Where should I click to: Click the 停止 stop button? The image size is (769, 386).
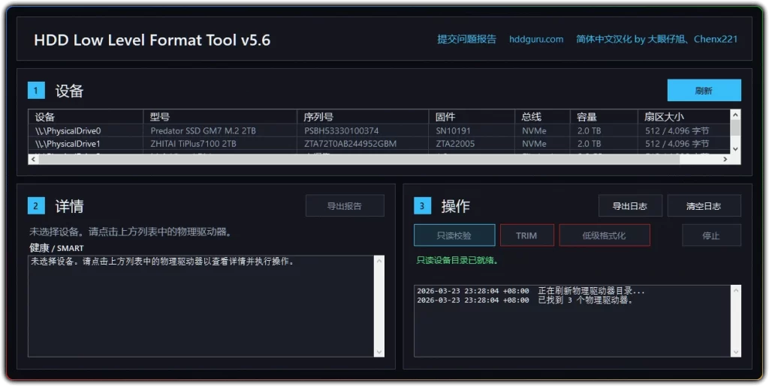(x=711, y=235)
